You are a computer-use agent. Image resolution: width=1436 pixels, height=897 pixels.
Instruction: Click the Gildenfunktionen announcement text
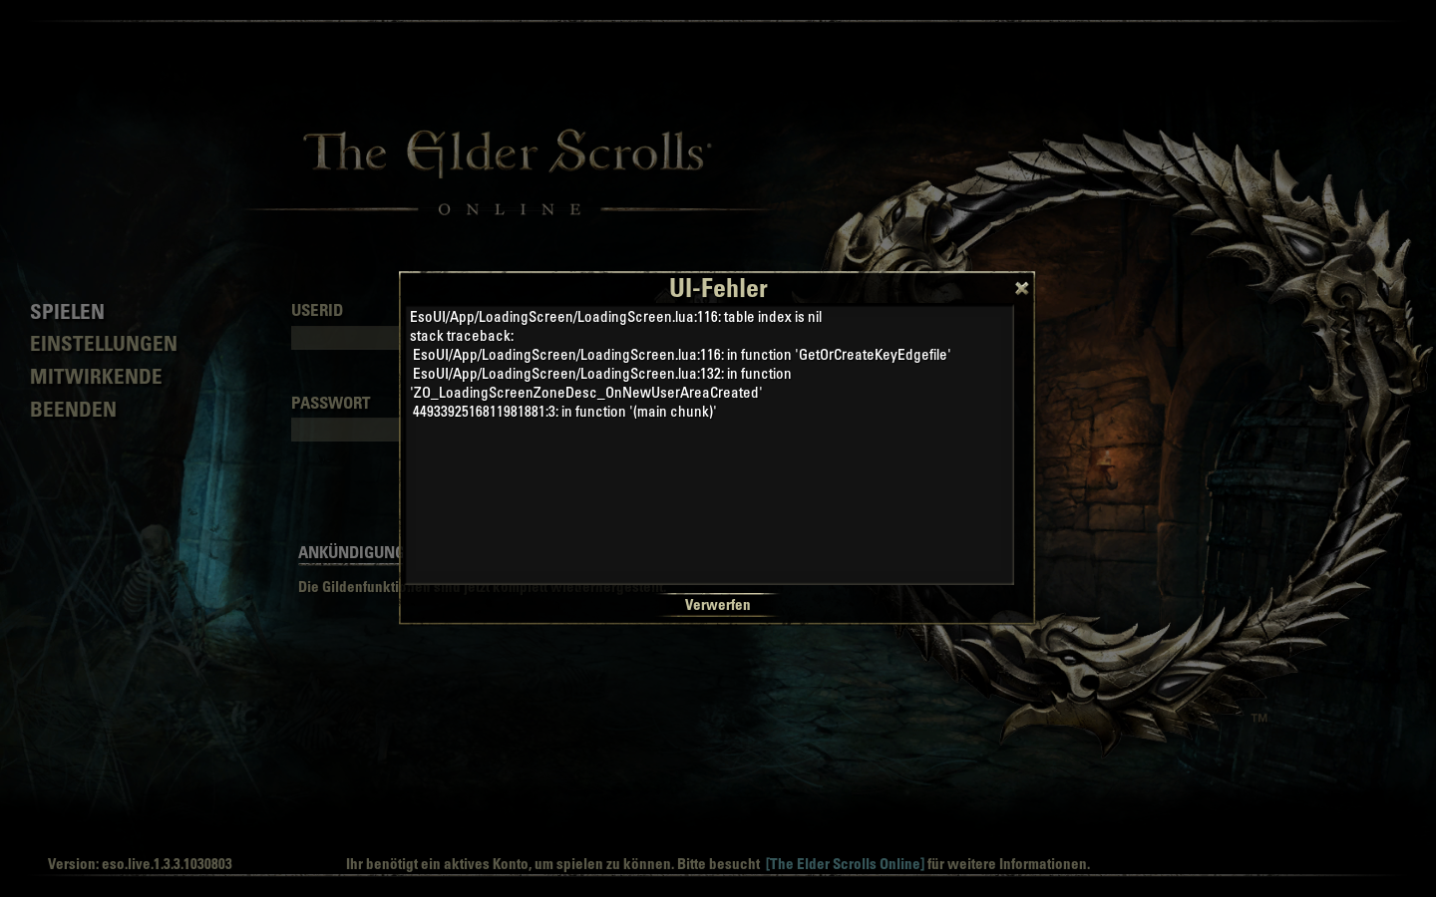pos(349,587)
